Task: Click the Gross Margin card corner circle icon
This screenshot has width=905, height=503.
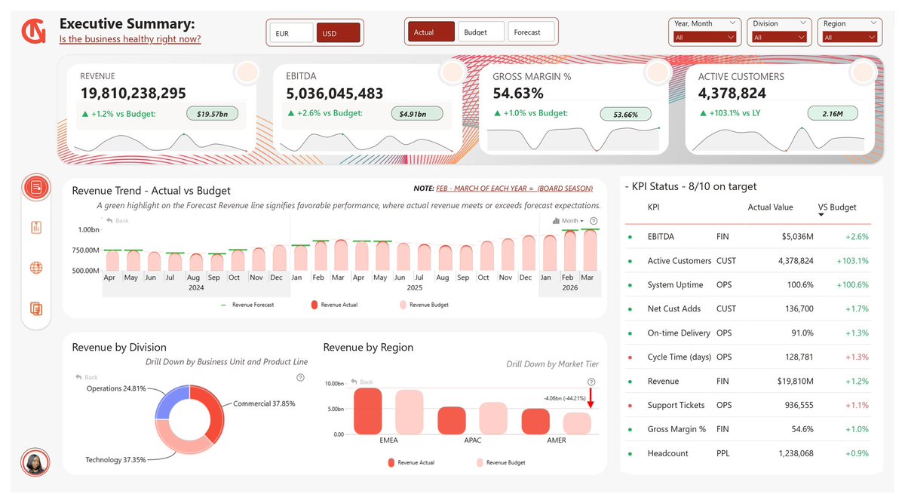Action: [x=658, y=73]
